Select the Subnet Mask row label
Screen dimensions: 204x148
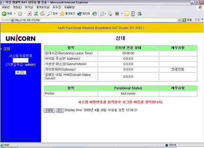tap(66, 64)
